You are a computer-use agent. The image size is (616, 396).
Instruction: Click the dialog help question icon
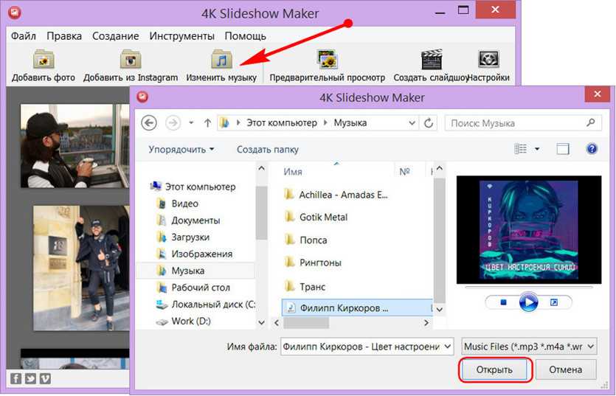[591, 149]
